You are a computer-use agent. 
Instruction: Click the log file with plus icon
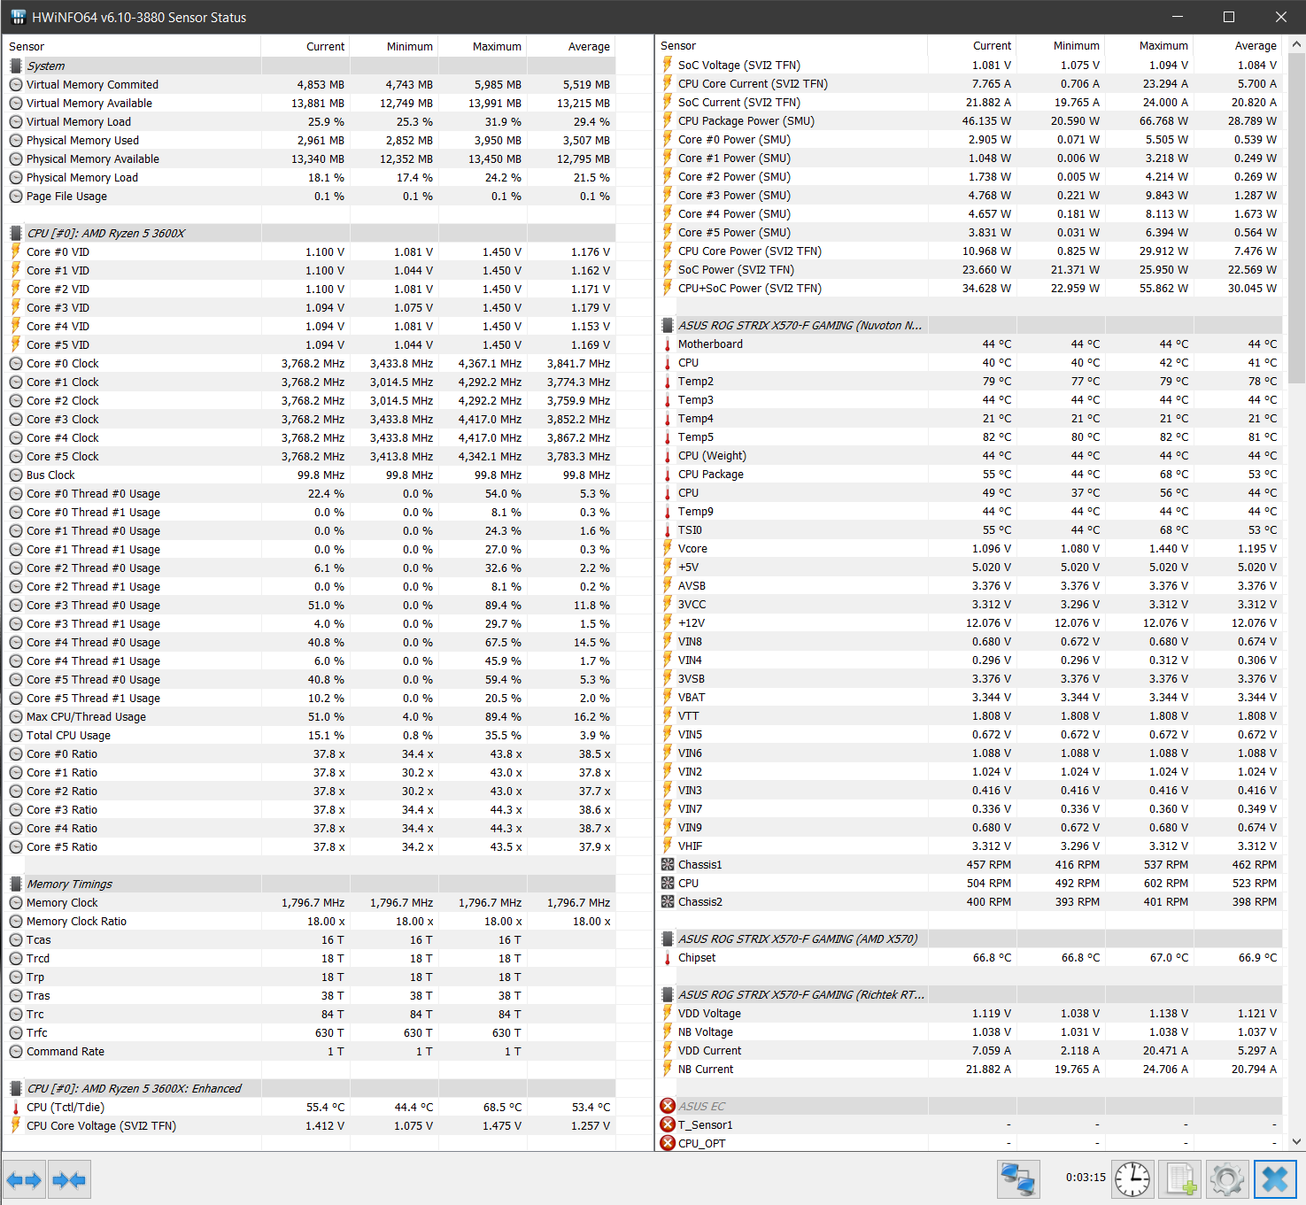1180,1179
